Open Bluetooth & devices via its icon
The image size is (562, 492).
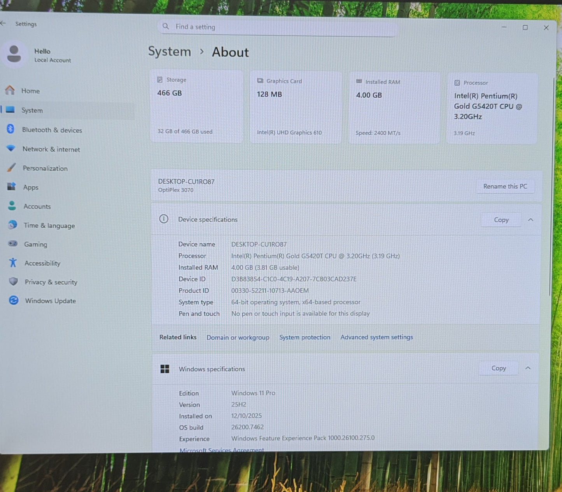[11, 129]
